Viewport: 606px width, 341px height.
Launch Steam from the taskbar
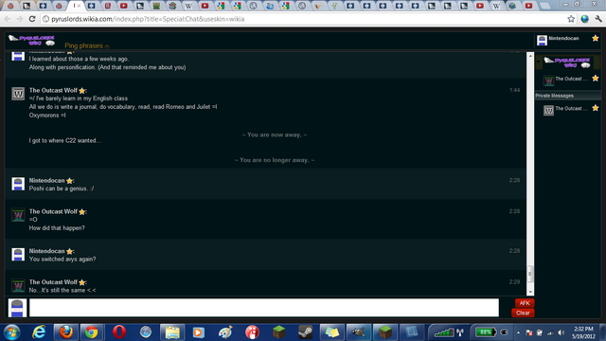(305, 332)
